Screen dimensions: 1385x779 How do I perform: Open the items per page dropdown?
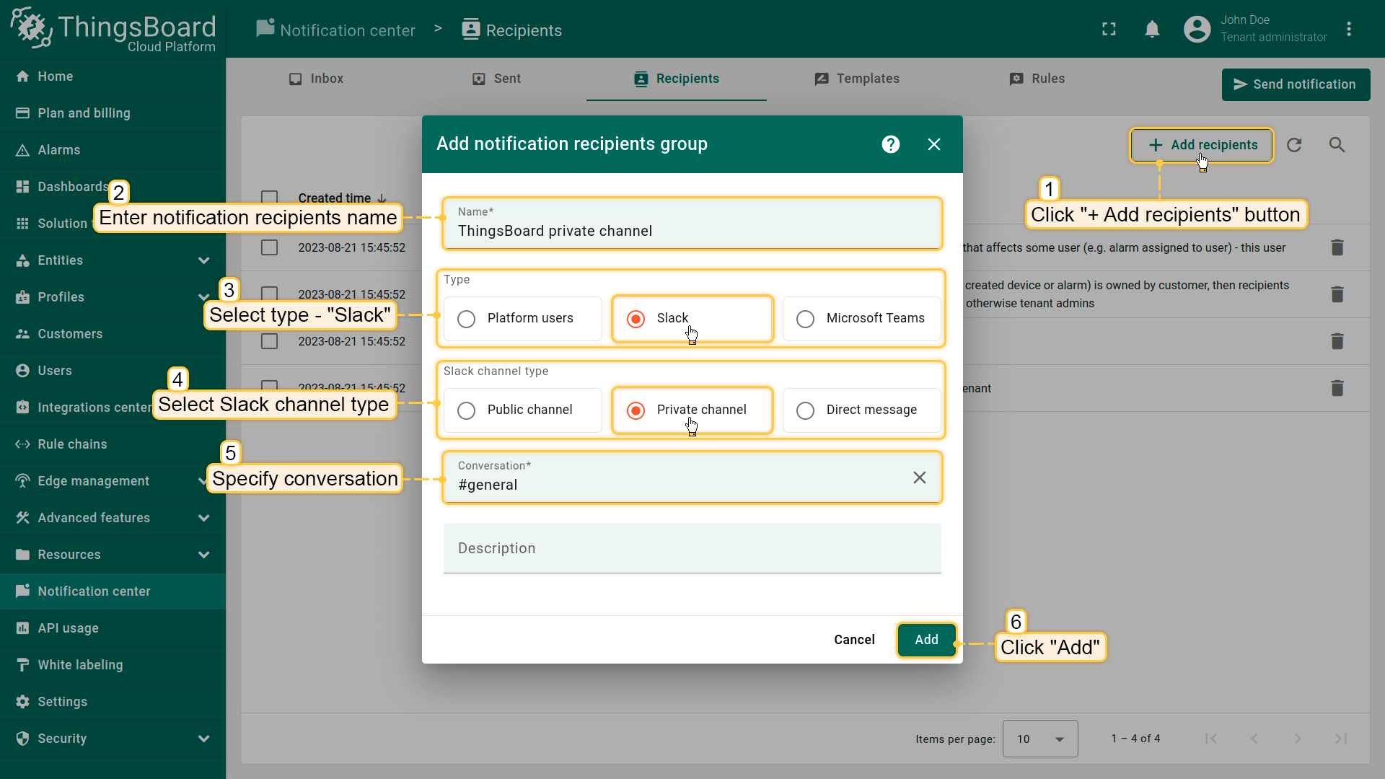click(1039, 739)
